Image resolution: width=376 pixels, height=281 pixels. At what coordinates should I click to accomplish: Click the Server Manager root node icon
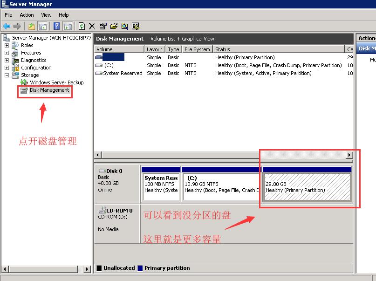(x=7, y=38)
